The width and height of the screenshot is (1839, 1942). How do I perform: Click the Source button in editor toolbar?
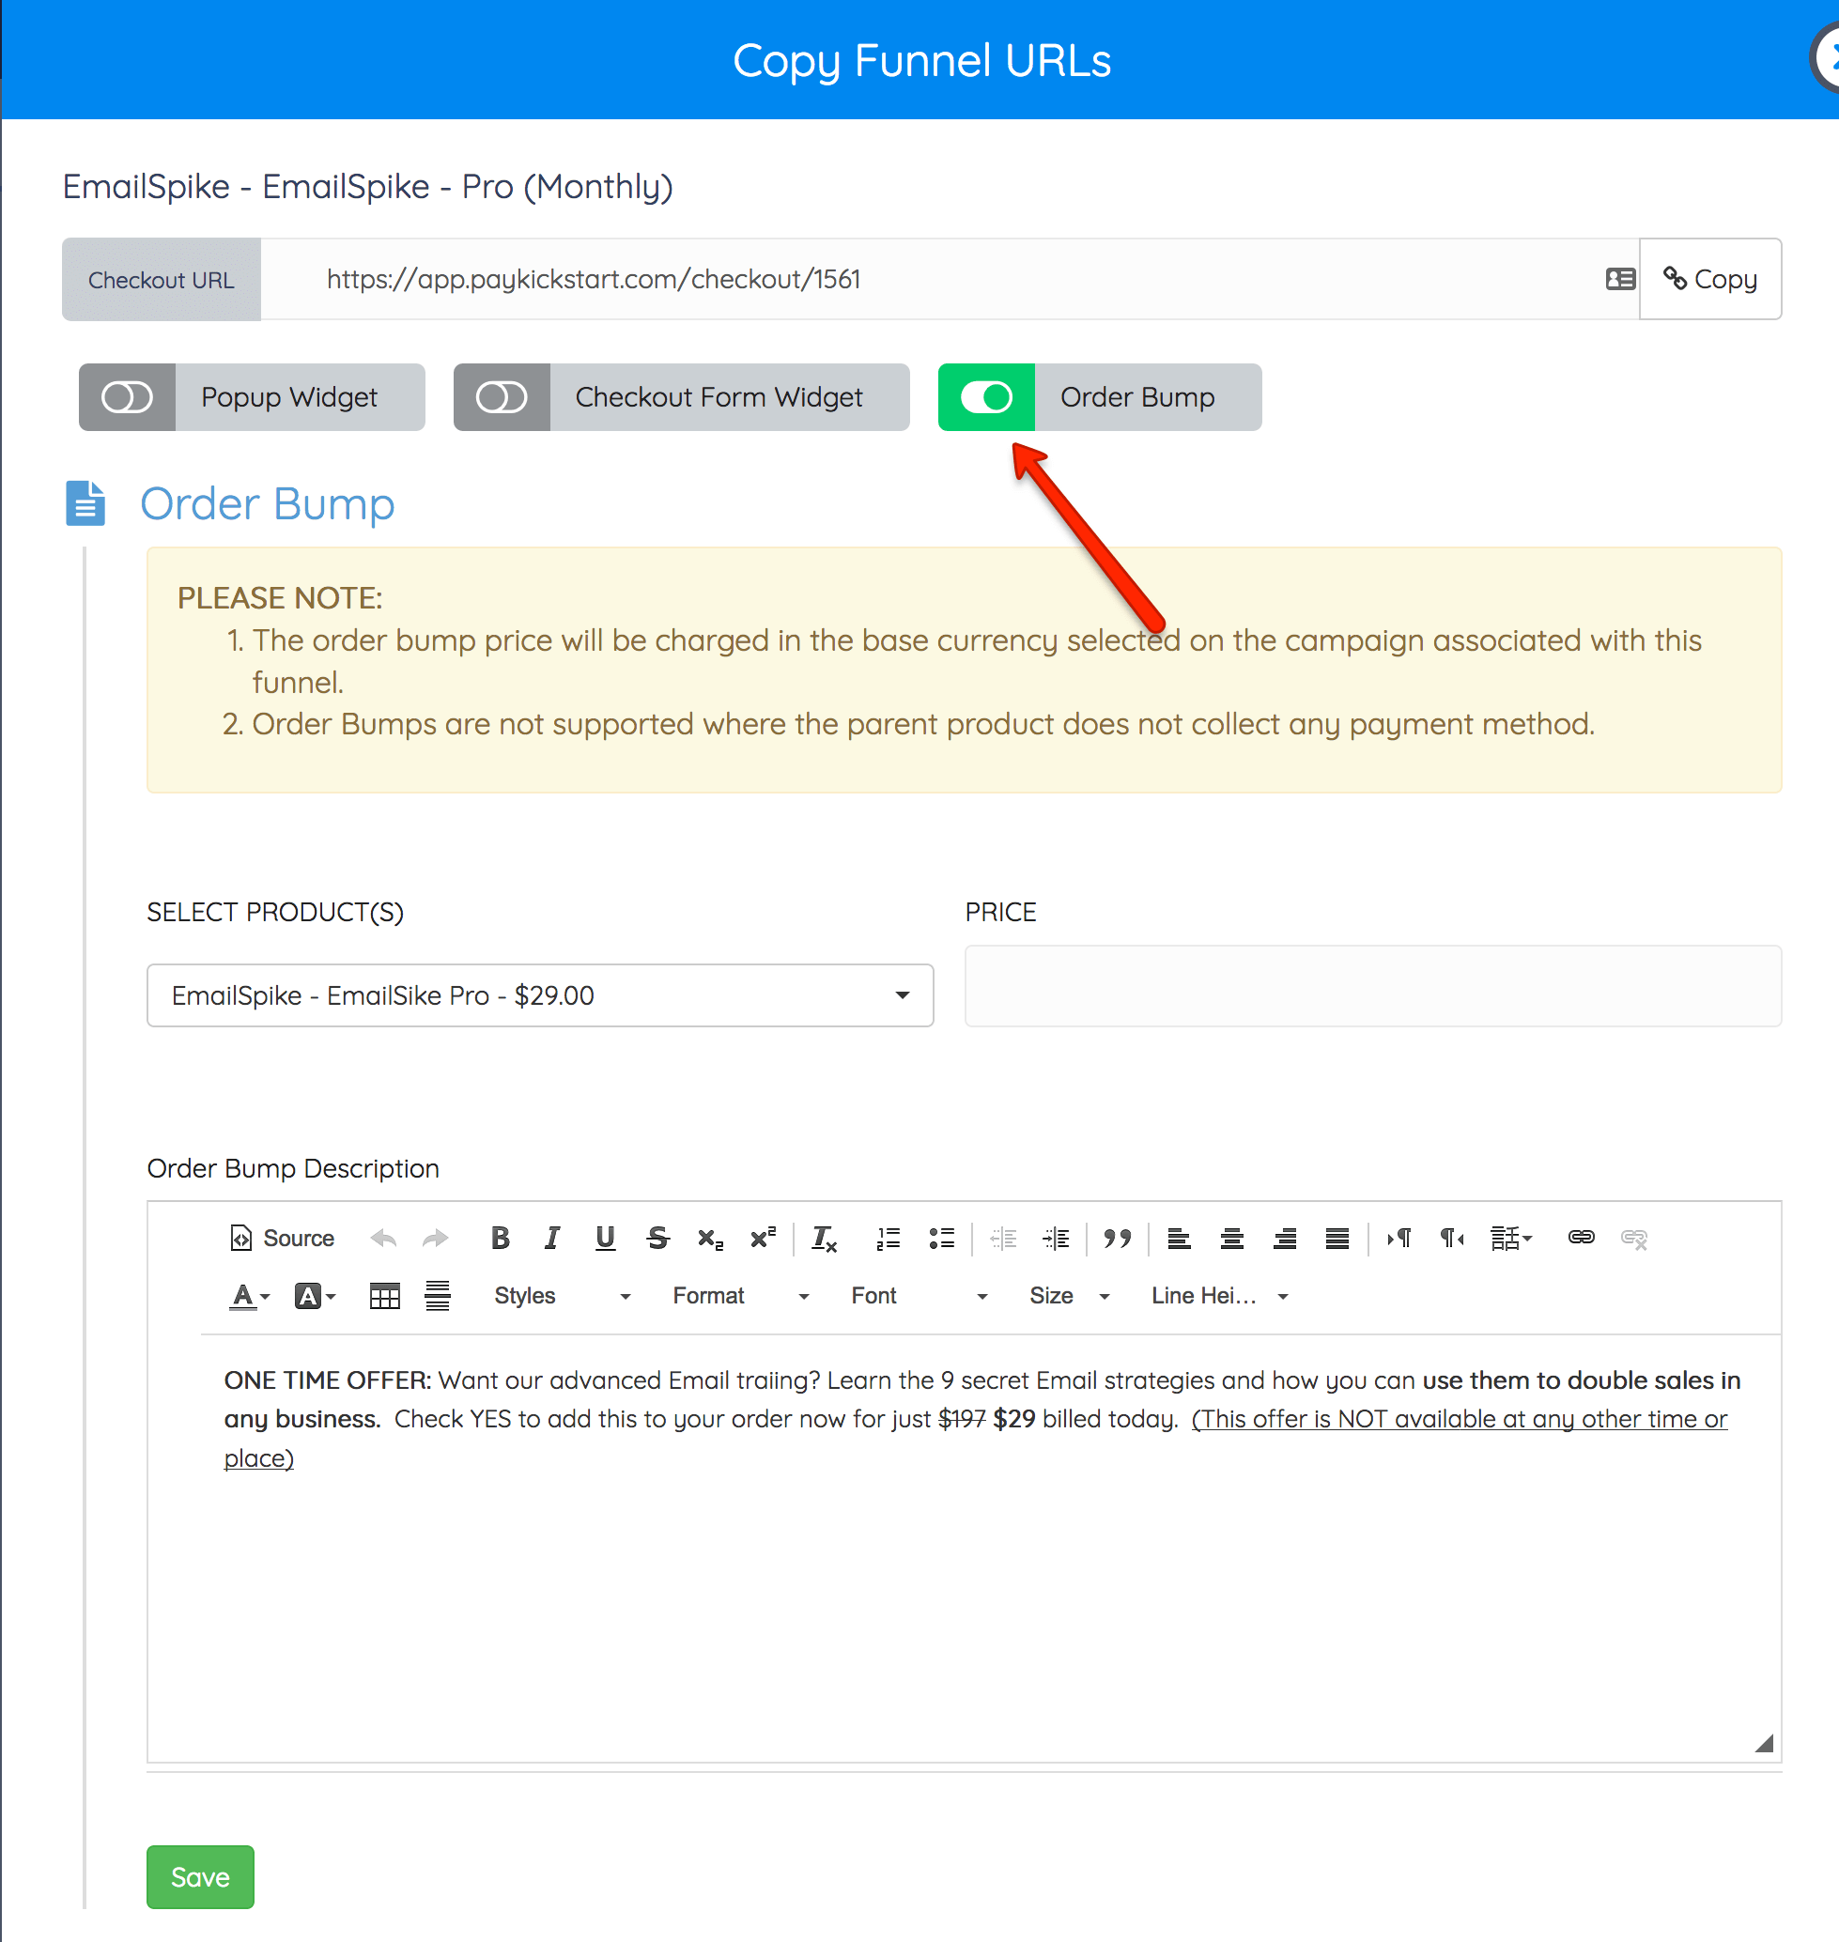pos(283,1238)
